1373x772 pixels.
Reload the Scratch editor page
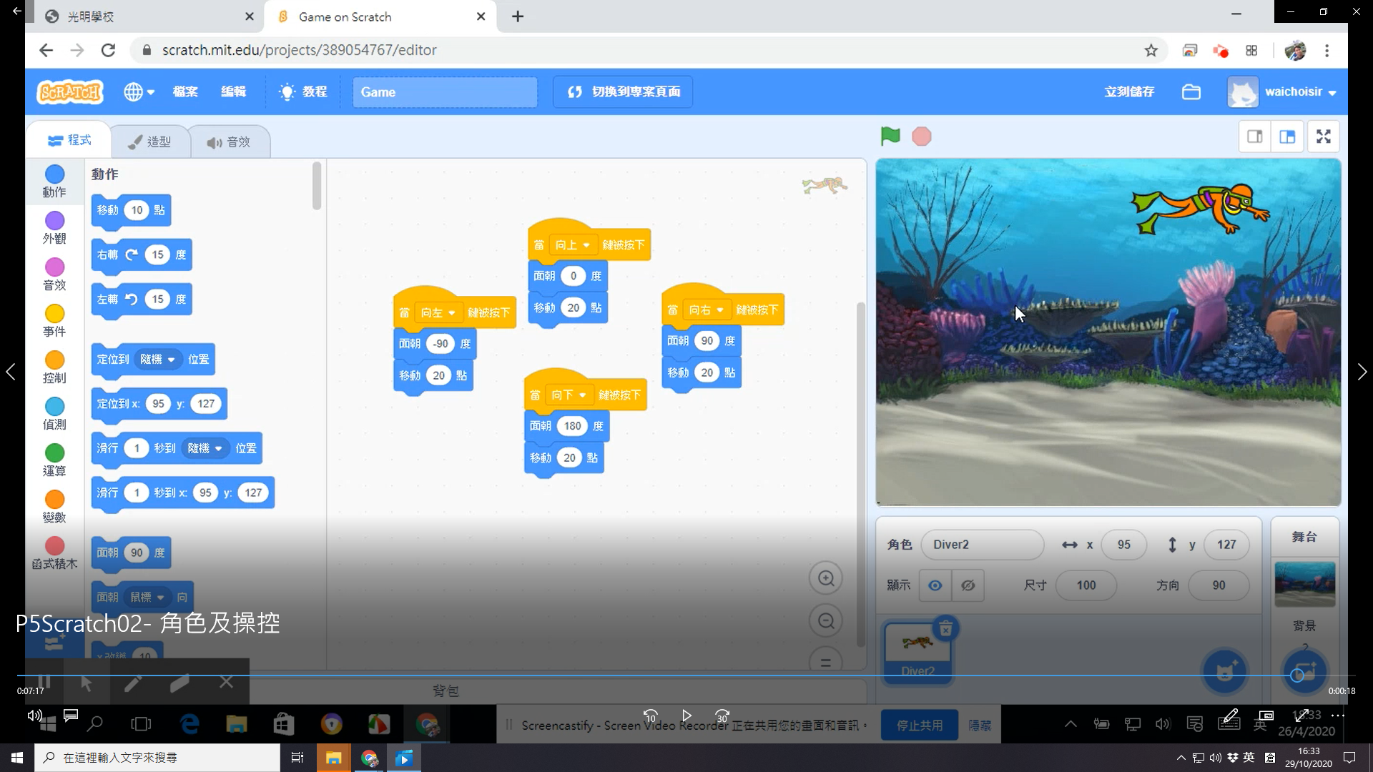[108, 50]
